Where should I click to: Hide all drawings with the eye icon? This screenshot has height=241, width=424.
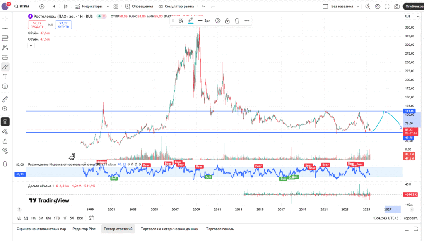[x=5, y=150]
